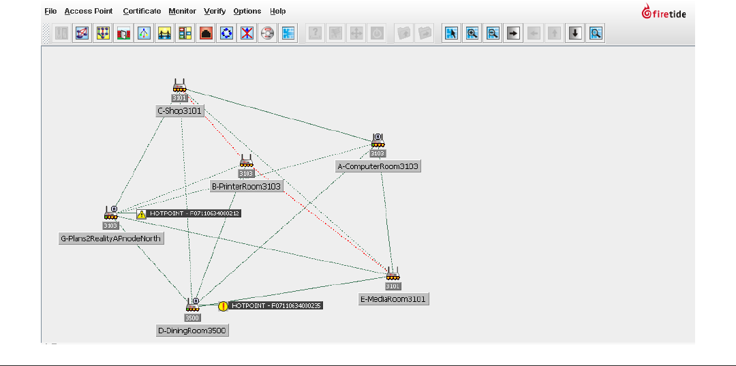Open the Help menu
The image size is (736, 366).
tap(278, 12)
